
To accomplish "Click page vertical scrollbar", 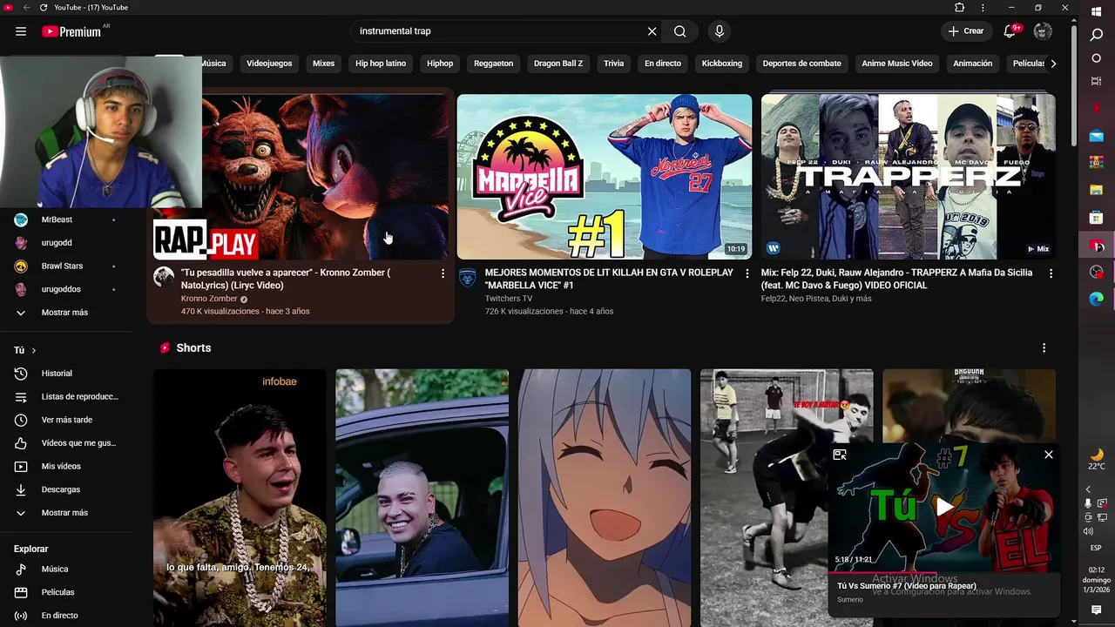I will 1073,87.
